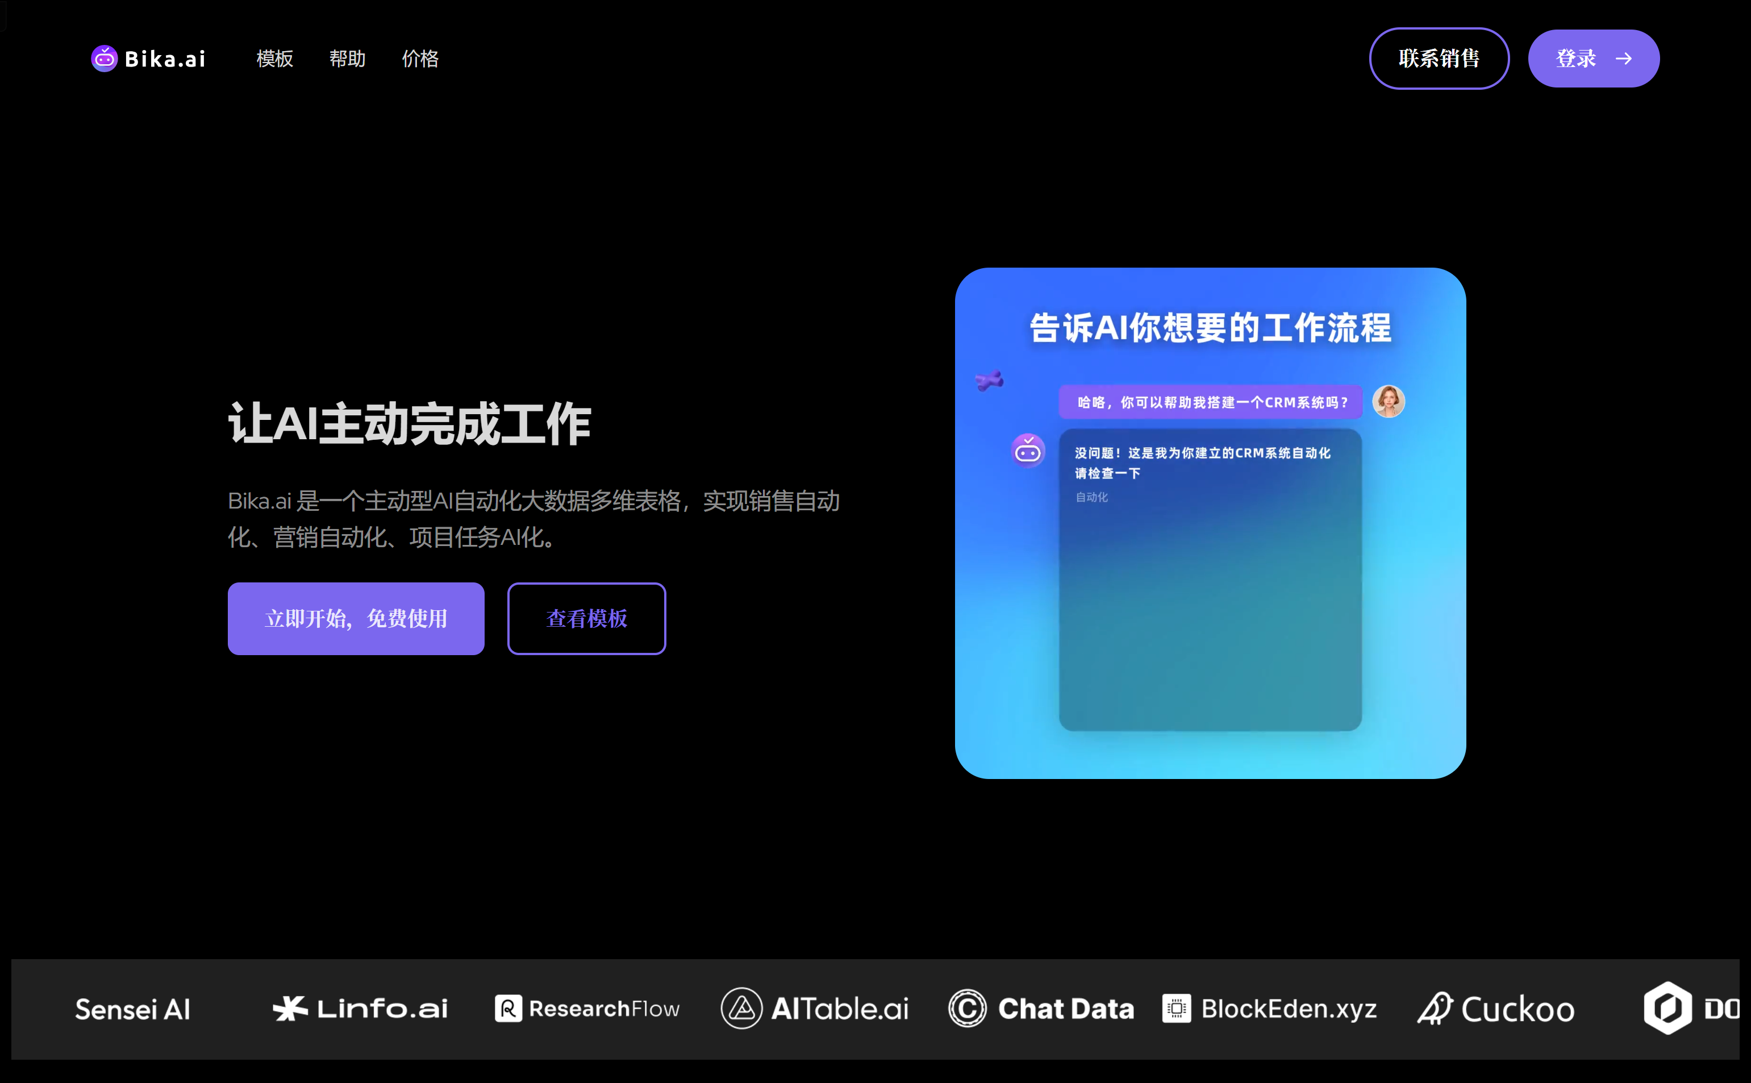Image resolution: width=1751 pixels, height=1083 pixels.
Task: Open the 模板 menu item
Action: [275, 59]
